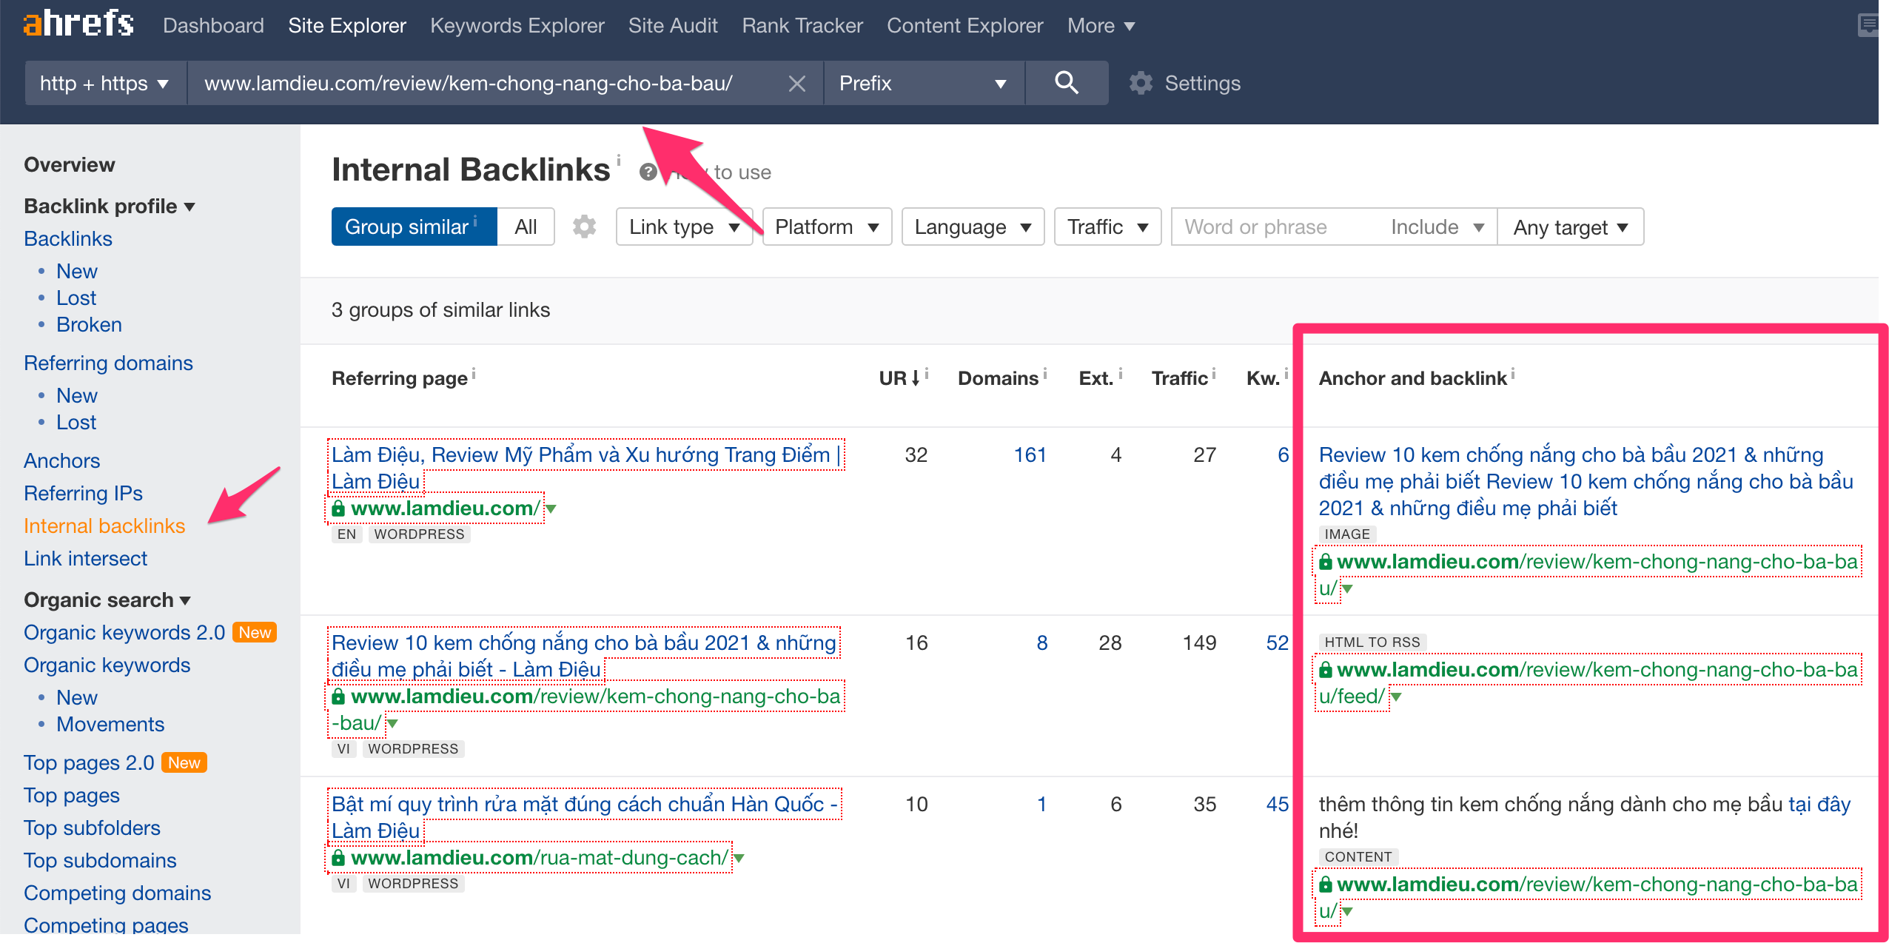The width and height of the screenshot is (1889, 943).
Task: Open Competing domains report
Action: 117,893
